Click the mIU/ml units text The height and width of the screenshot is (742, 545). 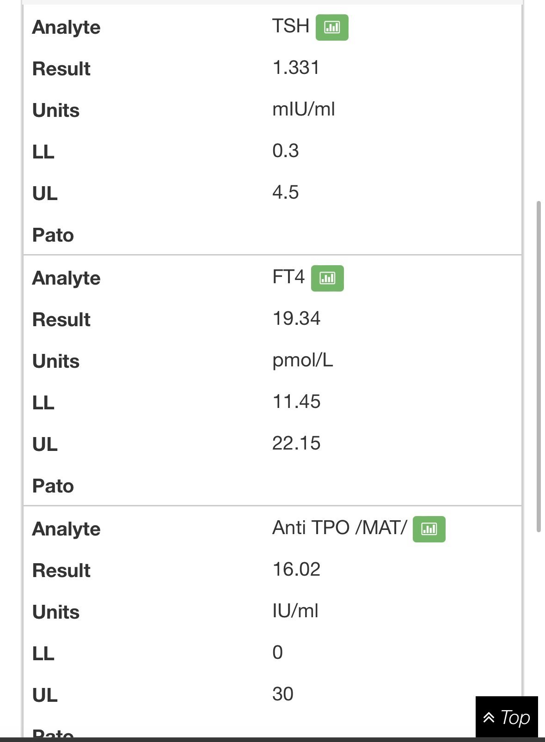point(303,109)
